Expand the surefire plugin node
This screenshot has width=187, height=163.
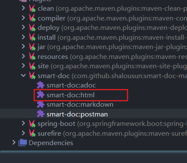point(24,133)
